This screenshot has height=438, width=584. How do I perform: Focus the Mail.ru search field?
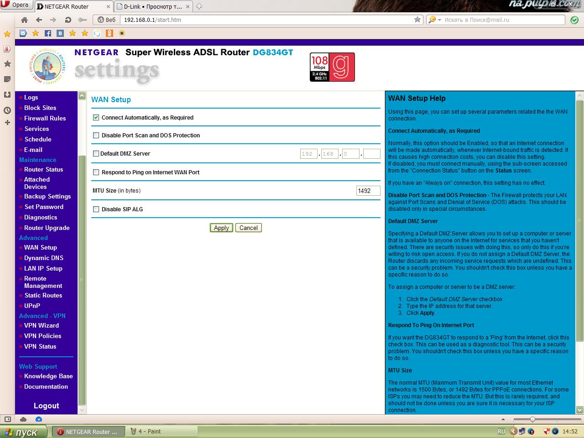click(504, 20)
